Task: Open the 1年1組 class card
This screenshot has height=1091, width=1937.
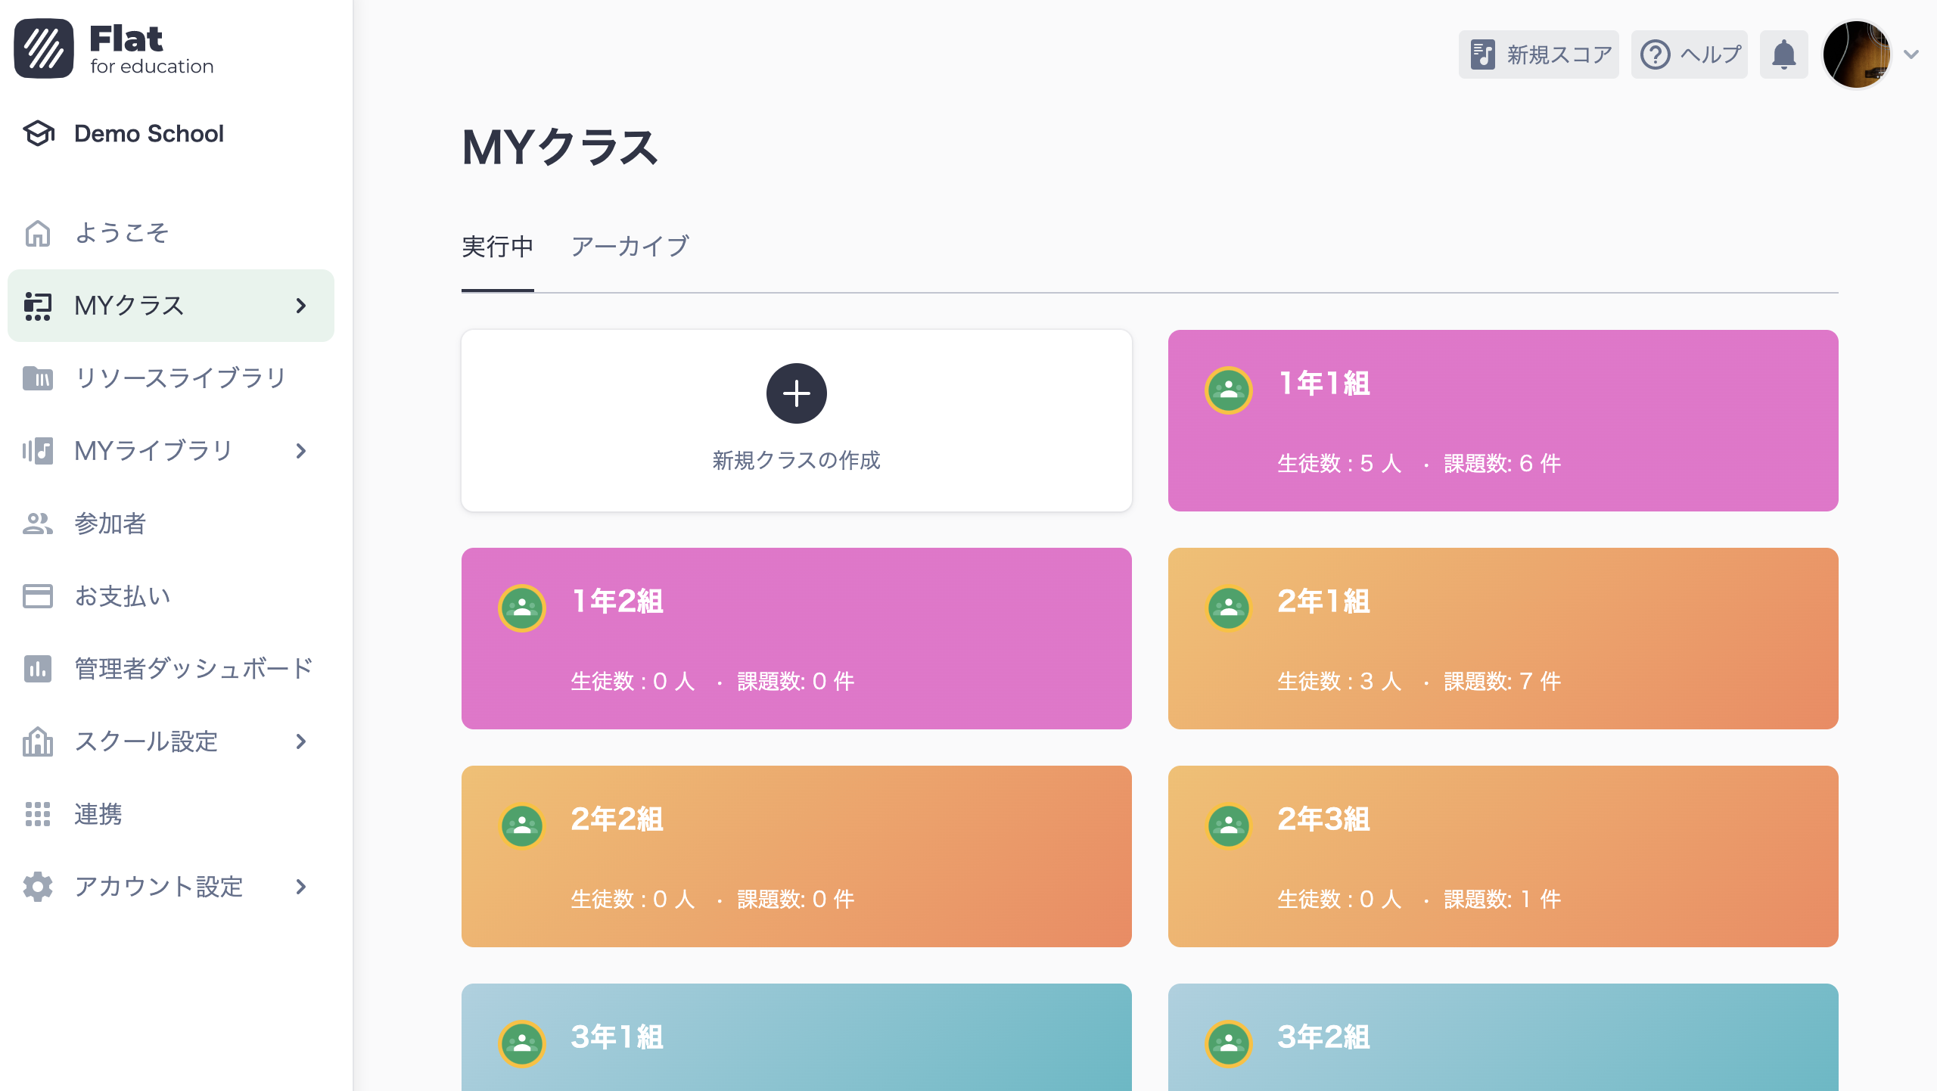Action: coord(1503,420)
